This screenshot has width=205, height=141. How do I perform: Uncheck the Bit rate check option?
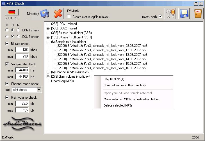point(7,44)
